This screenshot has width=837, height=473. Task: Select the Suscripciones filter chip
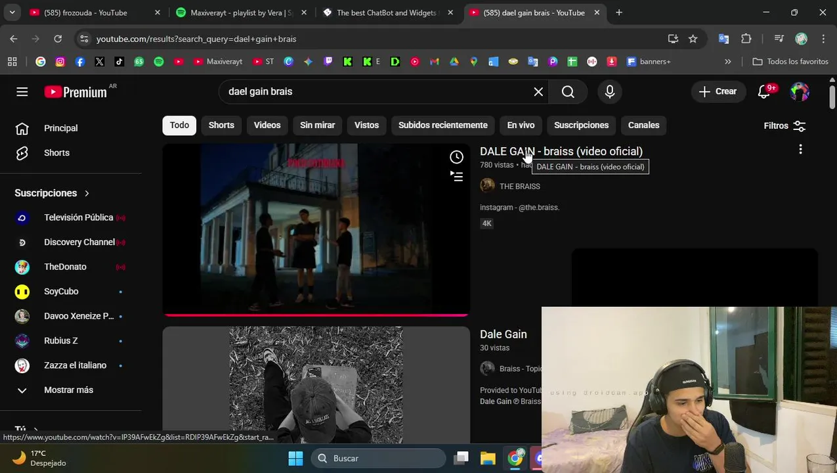(581, 125)
